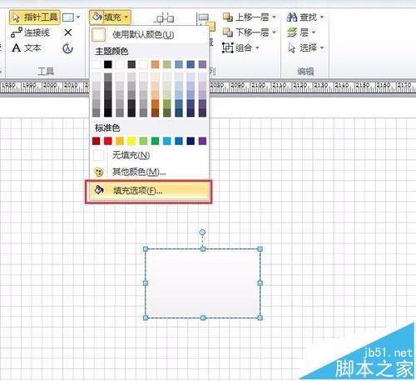Open Fill Options (填充选项)
The image size is (416, 381).
(148, 191)
